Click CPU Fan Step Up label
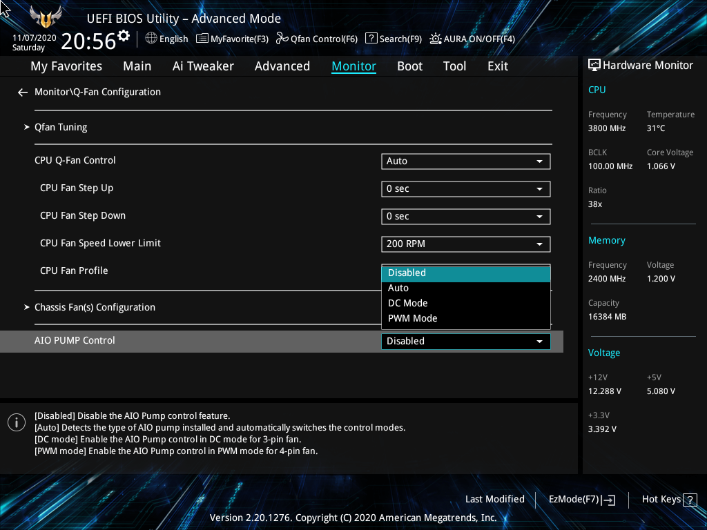707x530 pixels. tap(77, 188)
